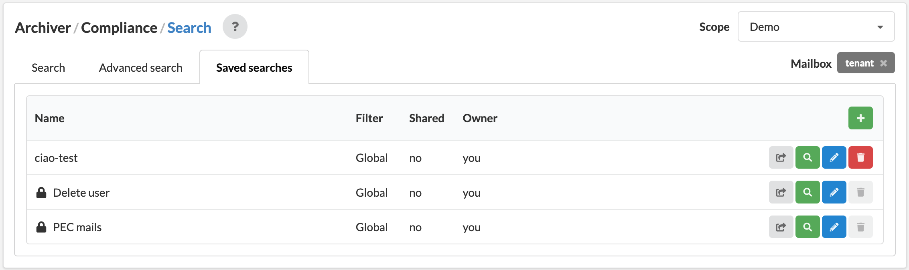The image size is (909, 270).
Task: Remove the tenant mailbox tag
Action: coord(883,63)
